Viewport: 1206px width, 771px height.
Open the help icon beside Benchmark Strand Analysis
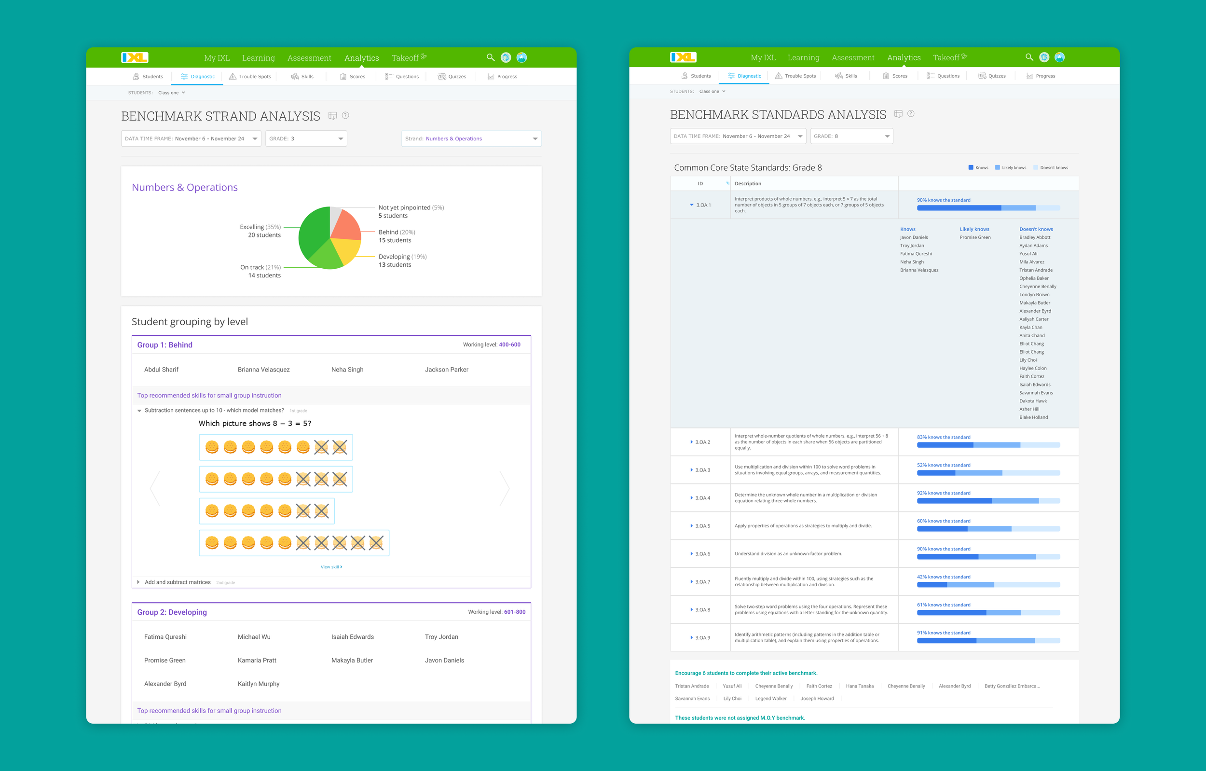[x=345, y=116]
